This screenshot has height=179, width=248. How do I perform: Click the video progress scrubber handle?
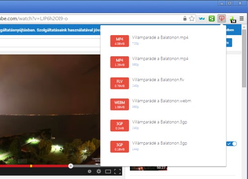point(71,166)
